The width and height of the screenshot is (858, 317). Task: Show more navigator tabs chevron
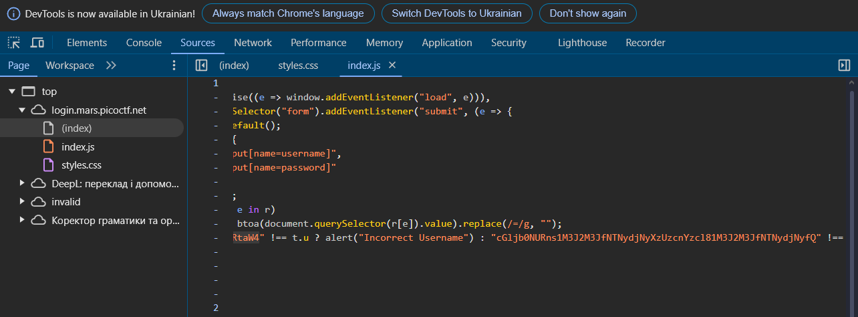pyautogui.click(x=111, y=66)
